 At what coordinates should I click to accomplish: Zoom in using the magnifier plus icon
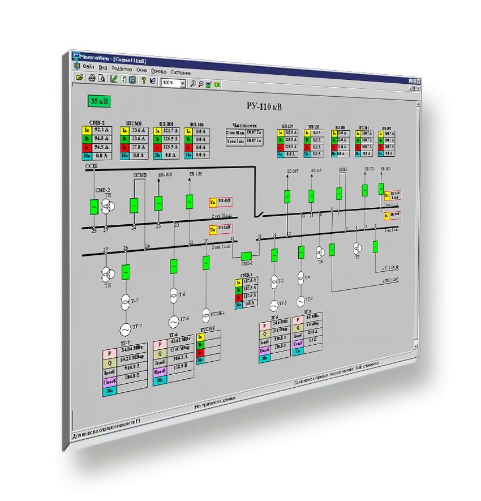194,83
